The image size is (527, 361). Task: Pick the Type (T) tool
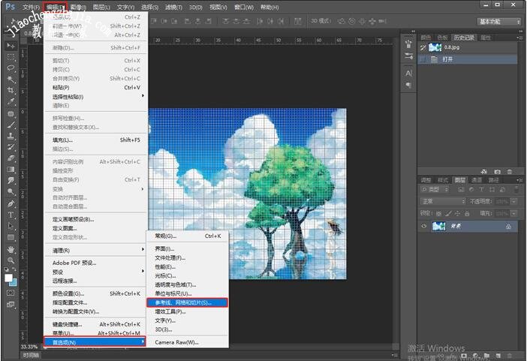point(11,215)
